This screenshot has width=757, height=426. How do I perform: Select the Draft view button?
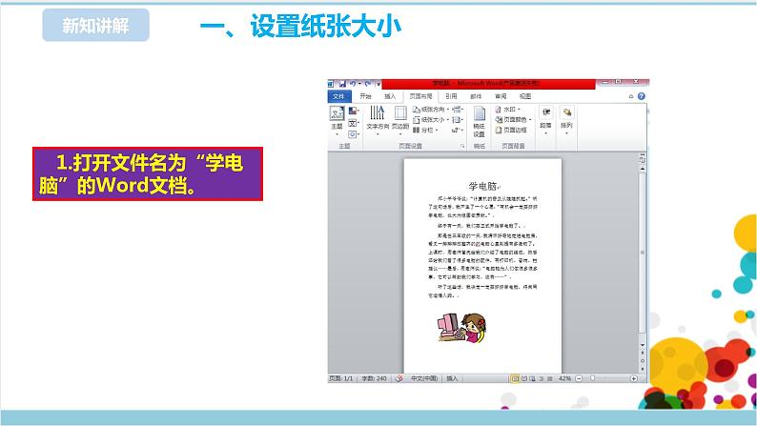pos(549,378)
